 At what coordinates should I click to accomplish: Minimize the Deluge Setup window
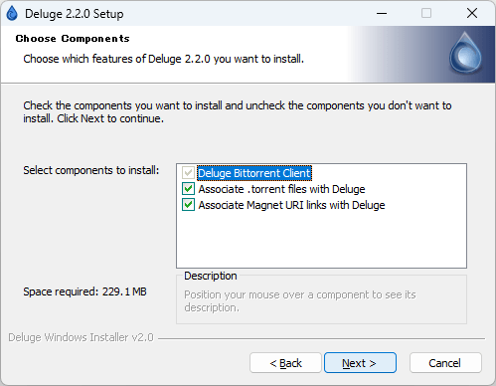[x=382, y=14]
